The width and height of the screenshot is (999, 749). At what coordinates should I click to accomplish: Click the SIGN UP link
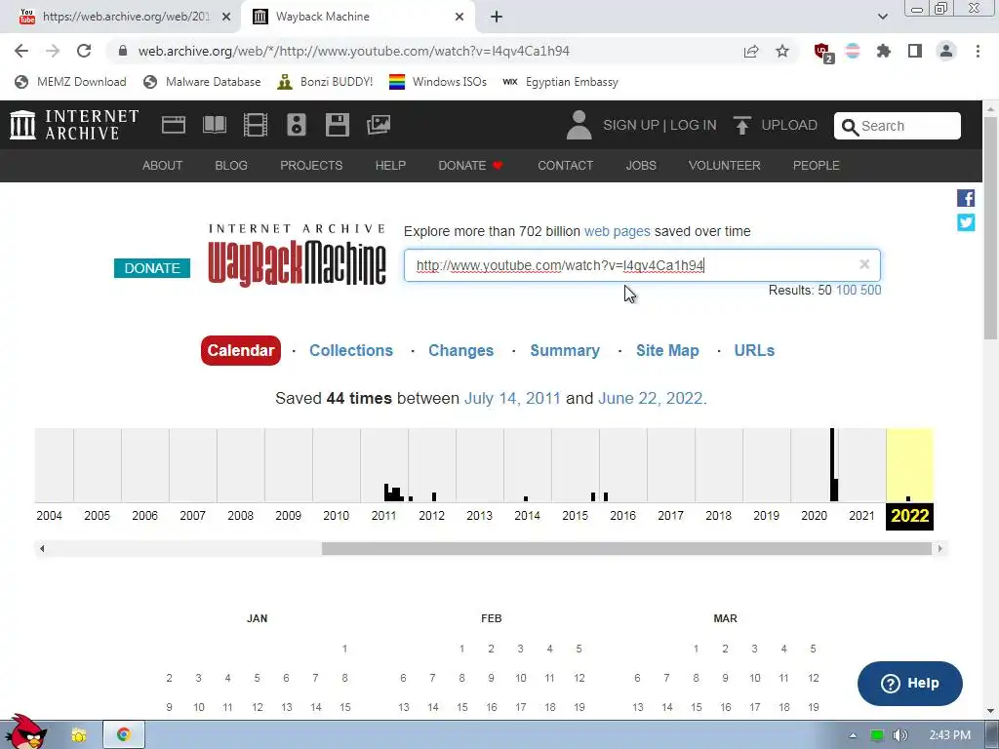click(x=631, y=125)
